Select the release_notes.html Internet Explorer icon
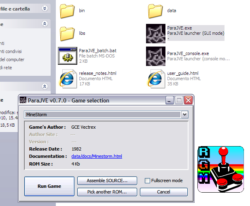The width and height of the screenshot is (250, 206). [x=68, y=79]
